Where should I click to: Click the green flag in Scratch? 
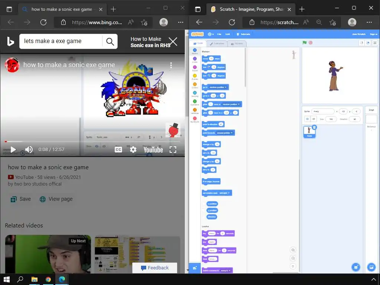tap(305, 43)
